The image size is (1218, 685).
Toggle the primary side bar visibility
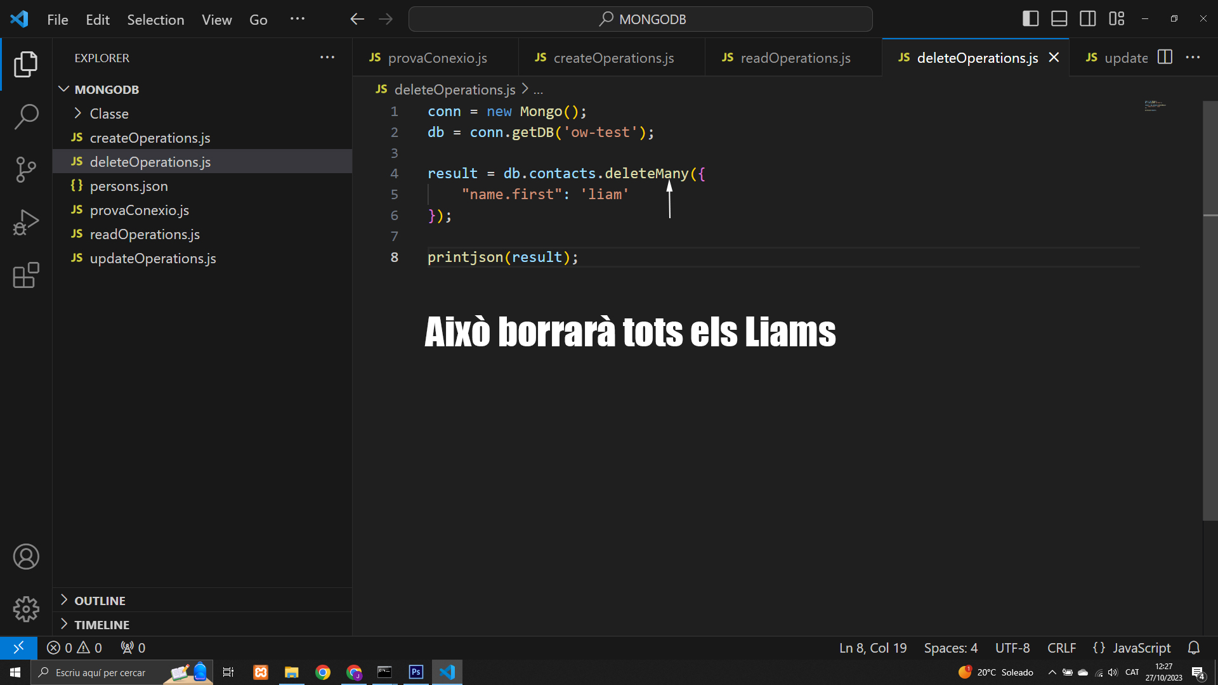(x=1031, y=19)
